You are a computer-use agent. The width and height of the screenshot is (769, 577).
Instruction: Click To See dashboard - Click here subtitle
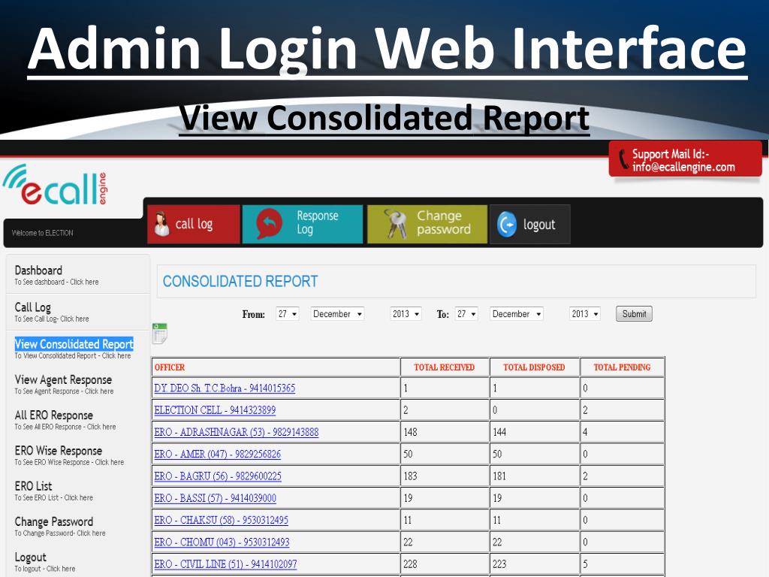(56, 282)
